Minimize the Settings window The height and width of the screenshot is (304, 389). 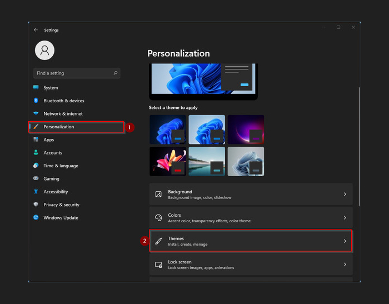(x=323, y=27)
